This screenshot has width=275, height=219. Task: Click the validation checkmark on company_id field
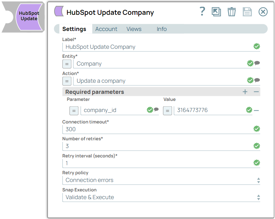click(x=150, y=110)
